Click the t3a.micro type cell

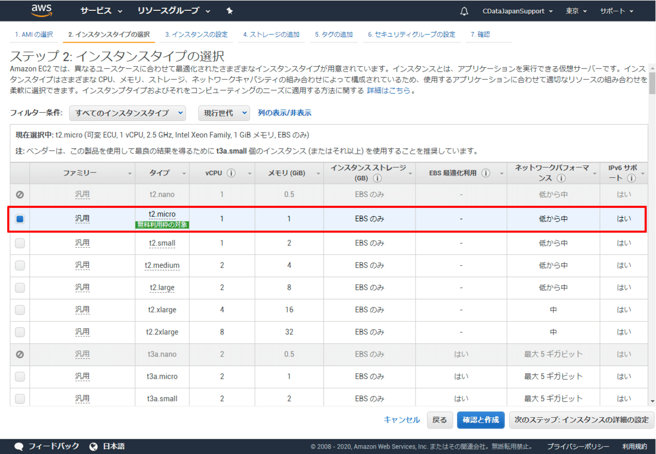tap(162, 376)
